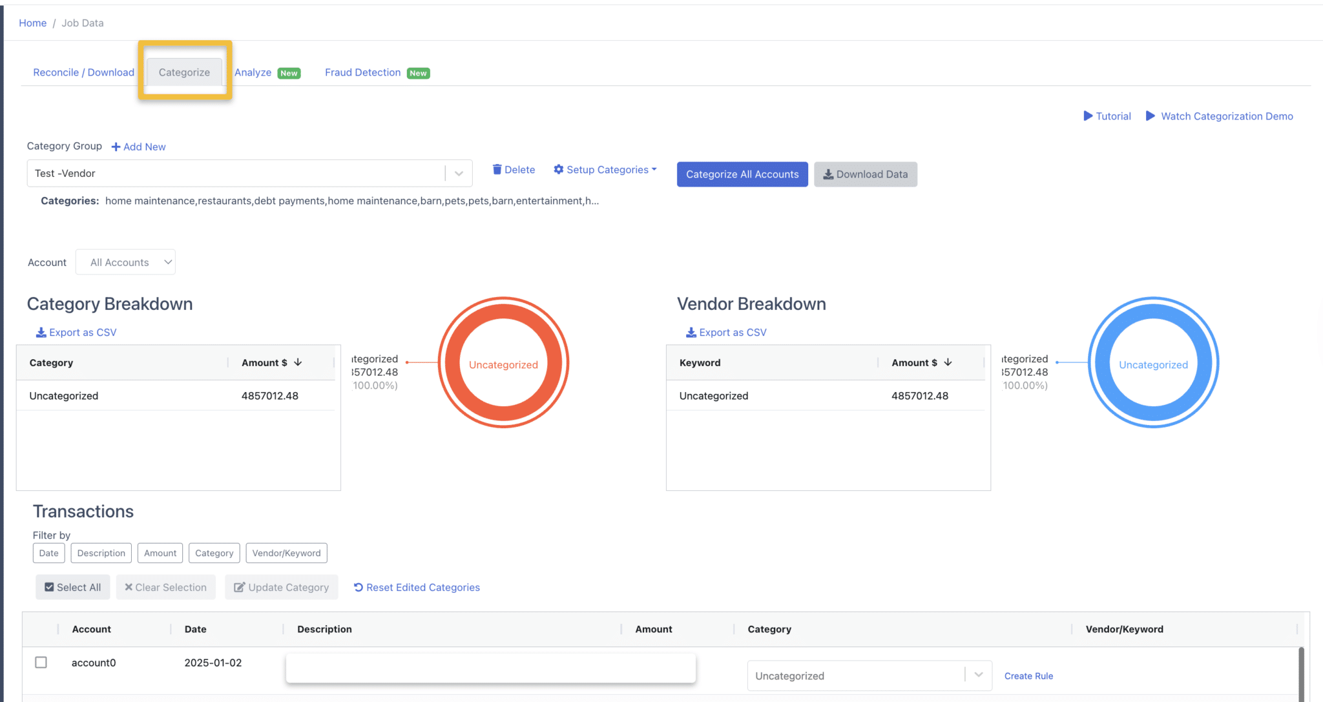The image size is (1323, 702).
Task: Click the Category column header
Action: coord(51,362)
